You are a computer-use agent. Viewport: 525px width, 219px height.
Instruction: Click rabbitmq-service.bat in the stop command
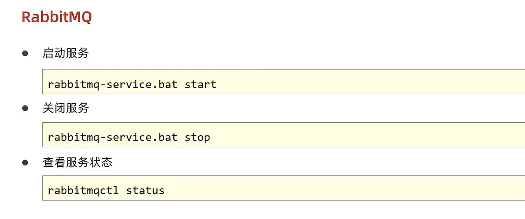pyautogui.click(x=113, y=137)
